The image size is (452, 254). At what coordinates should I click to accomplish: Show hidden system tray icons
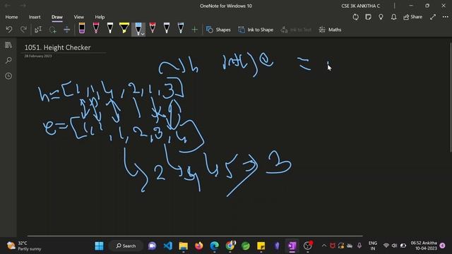click(x=323, y=246)
